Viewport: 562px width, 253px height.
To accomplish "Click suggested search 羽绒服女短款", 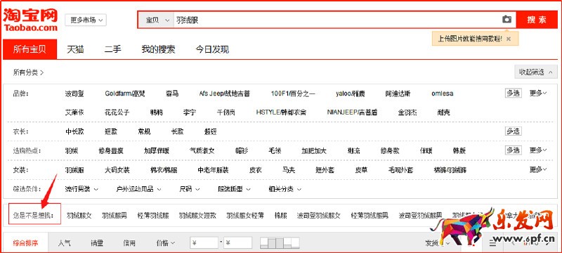I will tap(197, 216).
